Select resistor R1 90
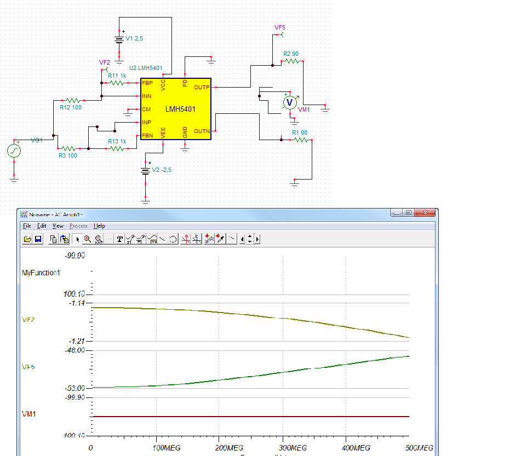Viewport: 521px width, 456px height. (x=301, y=140)
